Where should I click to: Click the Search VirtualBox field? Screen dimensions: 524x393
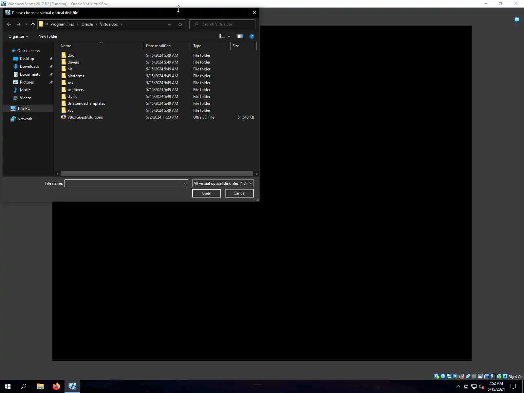pyautogui.click(x=222, y=24)
